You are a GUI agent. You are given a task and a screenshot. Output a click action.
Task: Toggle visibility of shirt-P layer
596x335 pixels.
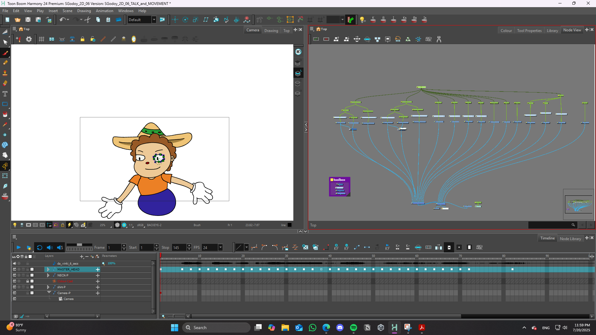[15, 287]
